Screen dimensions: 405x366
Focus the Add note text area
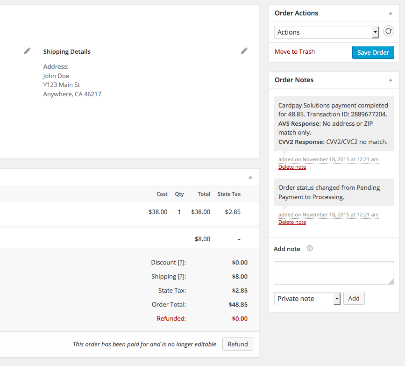(334, 273)
